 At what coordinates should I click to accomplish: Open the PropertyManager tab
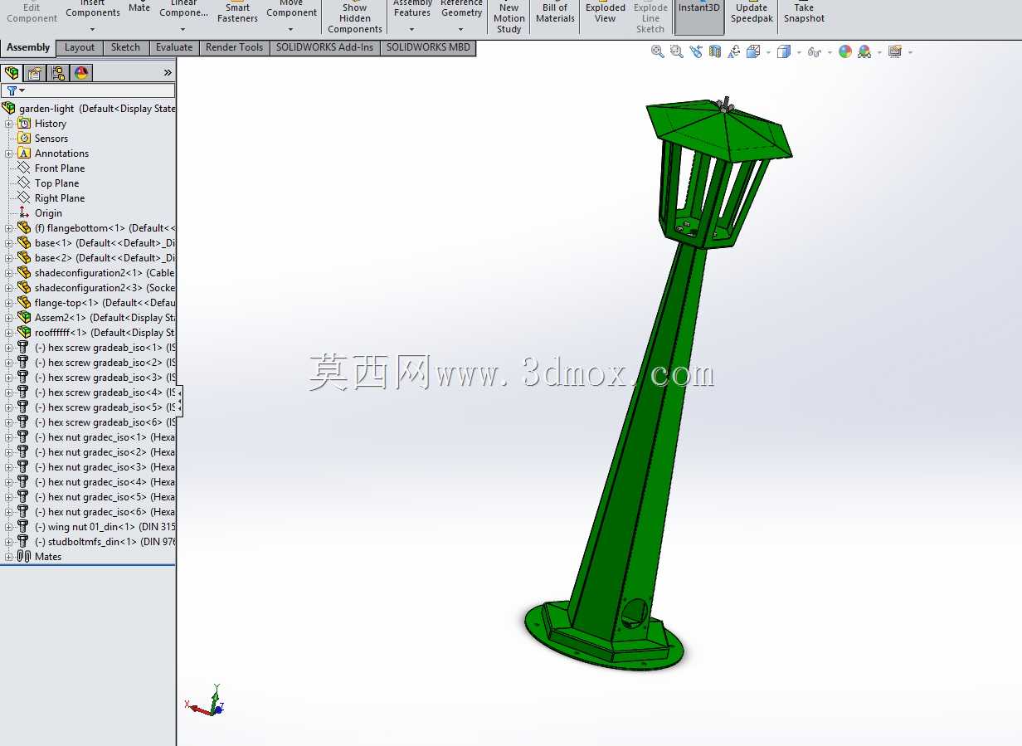[35, 73]
